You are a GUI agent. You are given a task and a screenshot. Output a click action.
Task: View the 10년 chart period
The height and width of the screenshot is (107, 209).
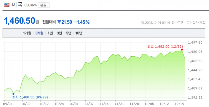[79, 33]
